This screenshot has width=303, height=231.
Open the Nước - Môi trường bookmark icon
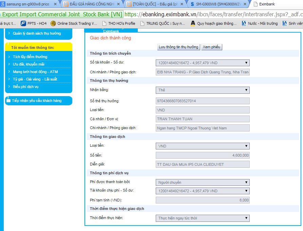(244, 23)
